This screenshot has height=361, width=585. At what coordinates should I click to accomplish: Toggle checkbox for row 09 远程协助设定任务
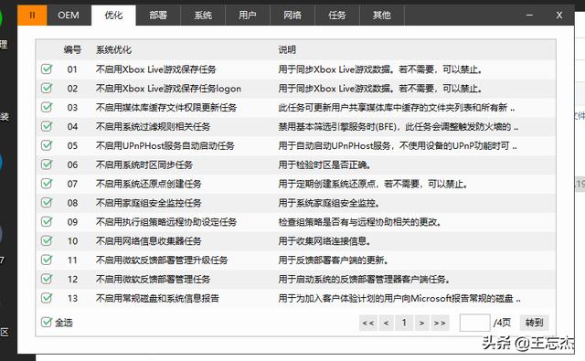pos(47,221)
